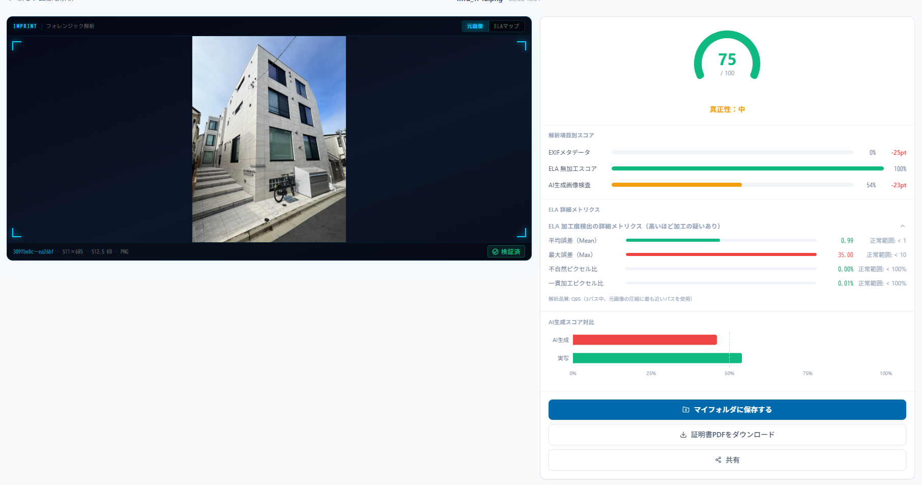Switch to the ELAマップ tab
This screenshot has width=922, height=485.
[506, 26]
